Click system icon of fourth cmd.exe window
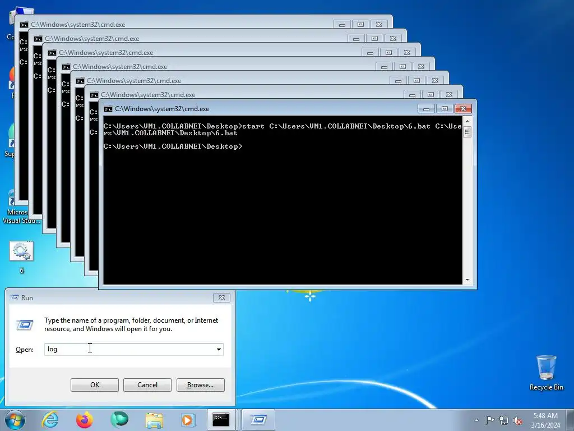The height and width of the screenshot is (431, 574). pos(66,67)
